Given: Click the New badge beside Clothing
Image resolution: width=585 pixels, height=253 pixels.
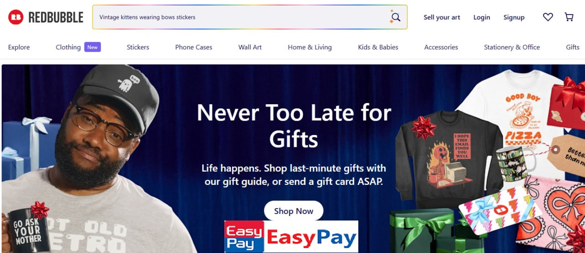Looking at the screenshot, I should 92,47.
